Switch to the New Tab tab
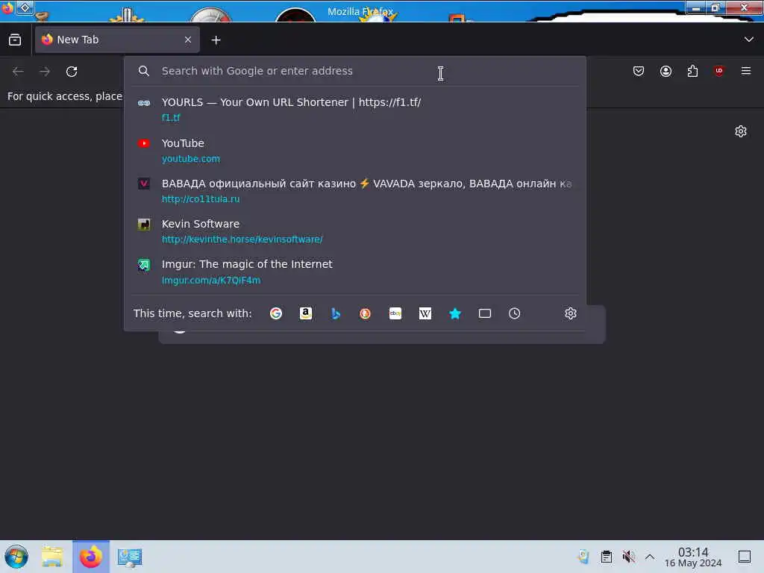764x573 pixels. [x=117, y=40]
